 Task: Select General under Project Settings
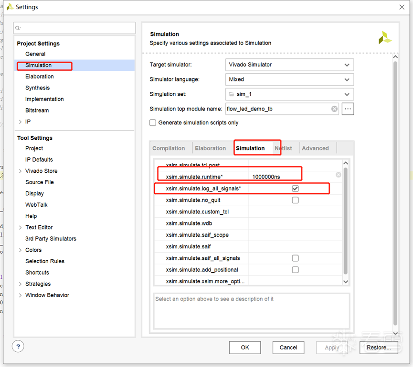click(x=35, y=54)
